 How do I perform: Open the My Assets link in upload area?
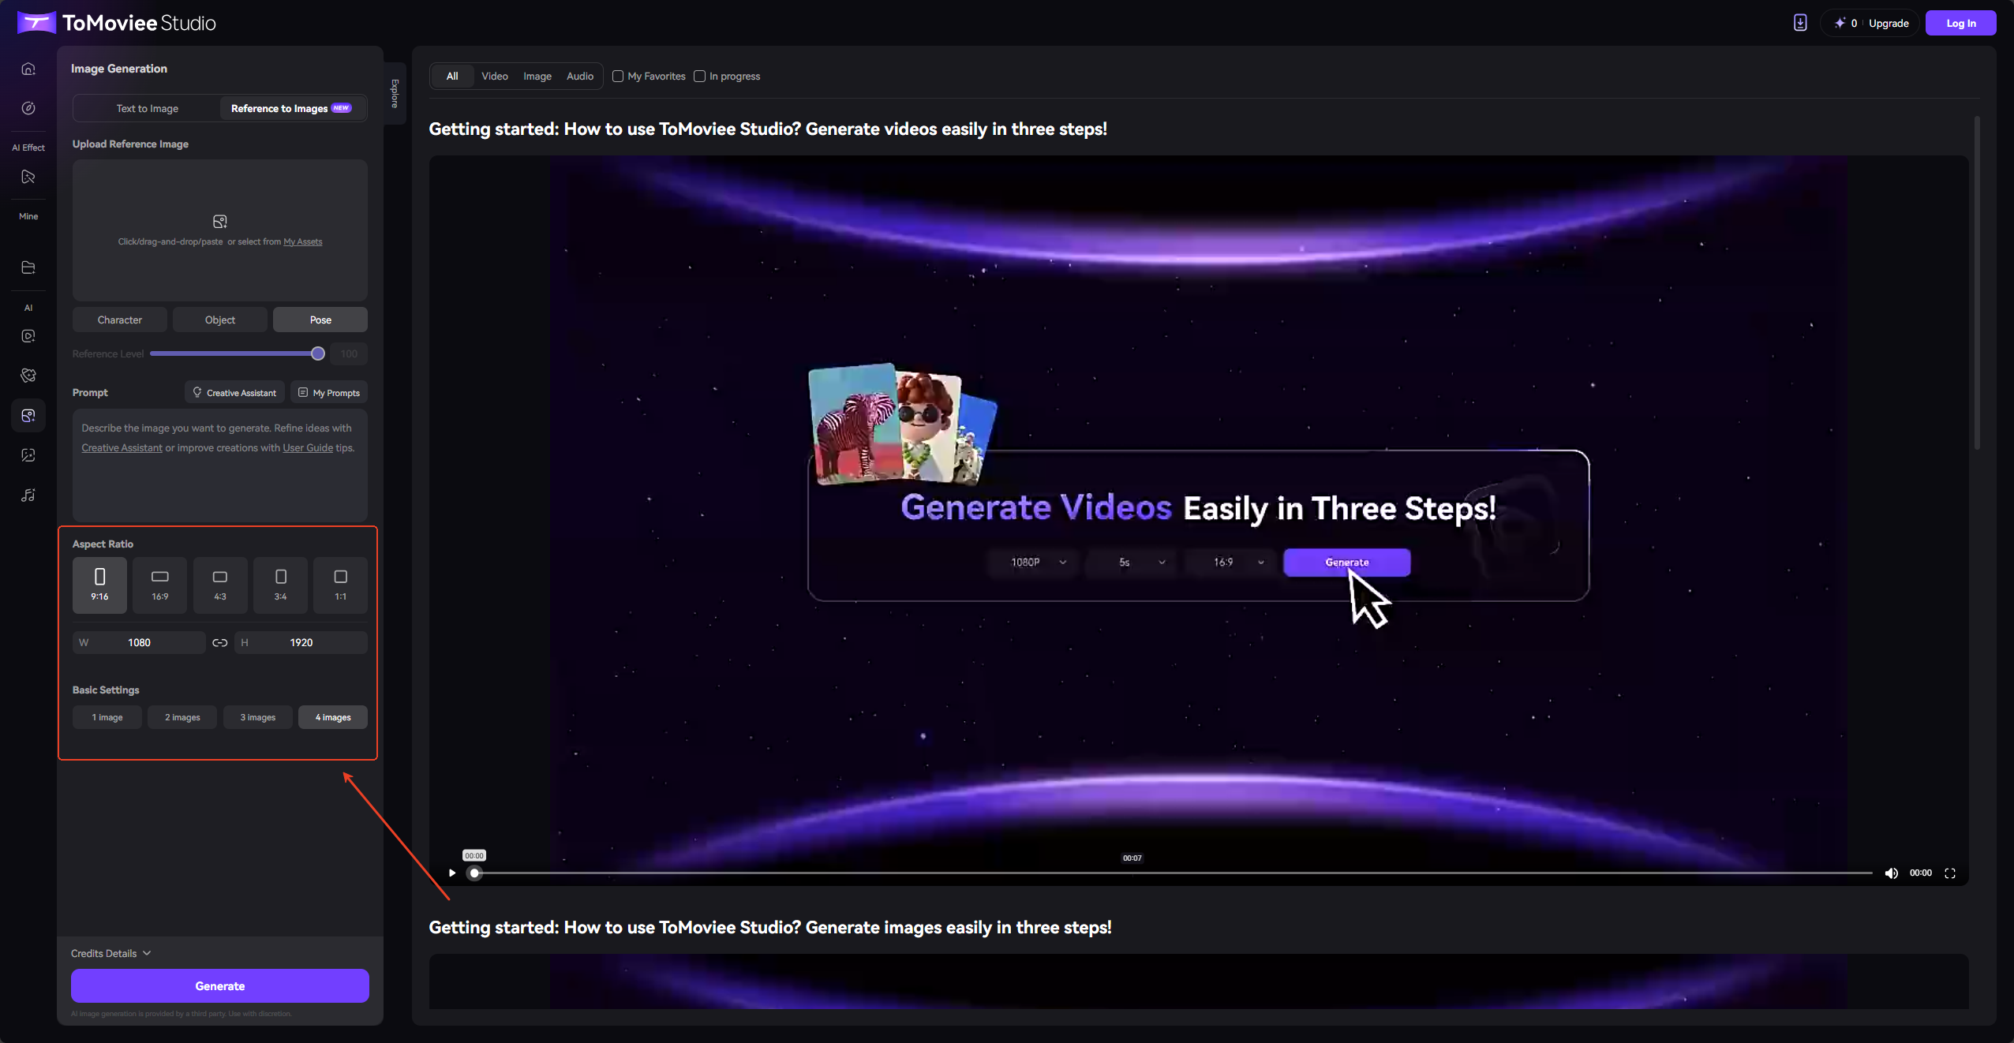pos(303,241)
